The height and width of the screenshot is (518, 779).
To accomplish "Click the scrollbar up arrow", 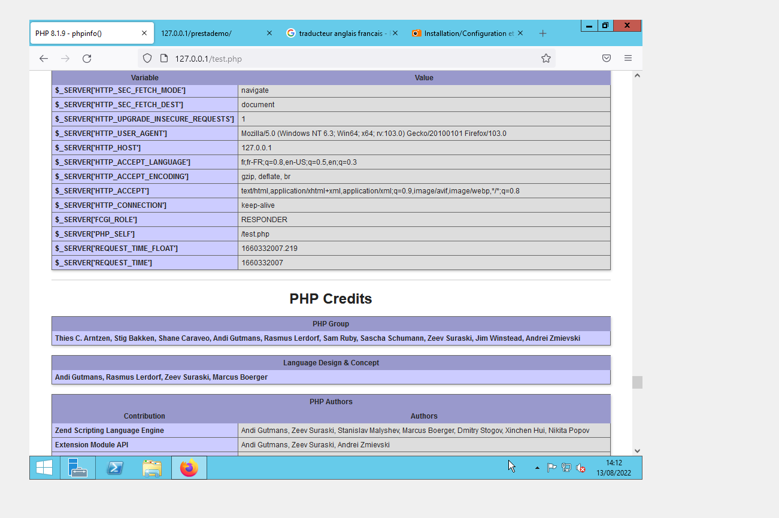I will (x=637, y=75).
